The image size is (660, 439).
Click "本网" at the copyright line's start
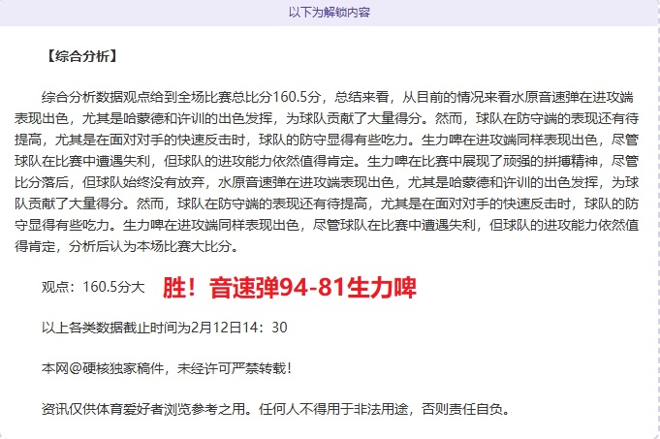point(53,368)
